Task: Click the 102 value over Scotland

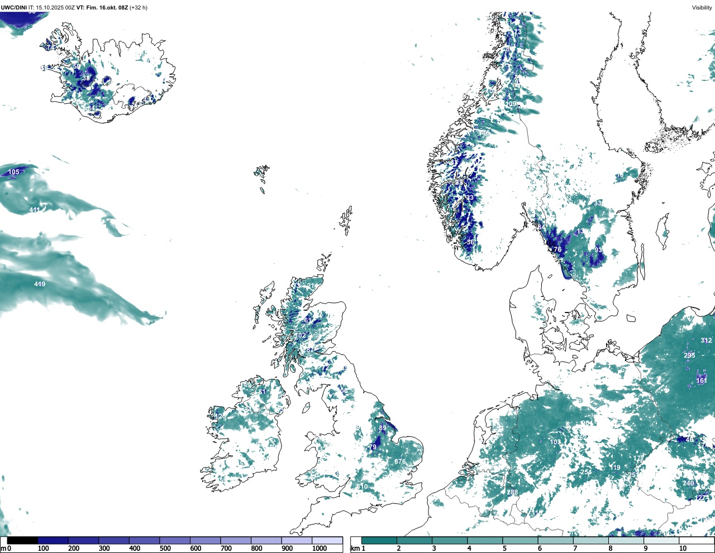Action: (x=301, y=335)
